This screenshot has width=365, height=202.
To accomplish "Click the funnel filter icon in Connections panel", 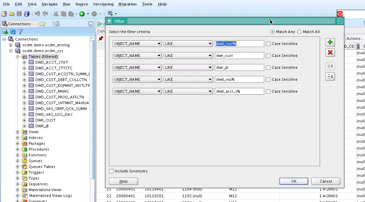I will (x=20, y=32).
